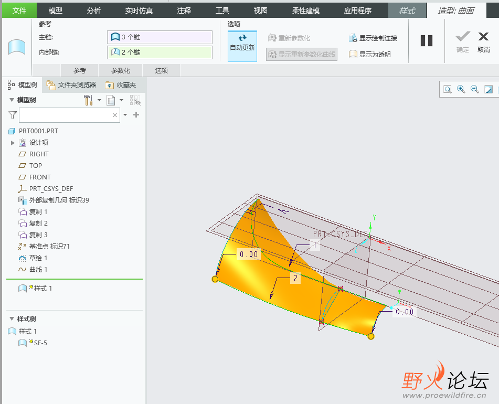This screenshot has width=499, height=404.
Task: Click the 内部链 2 个链 collector field
Action: (x=160, y=52)
